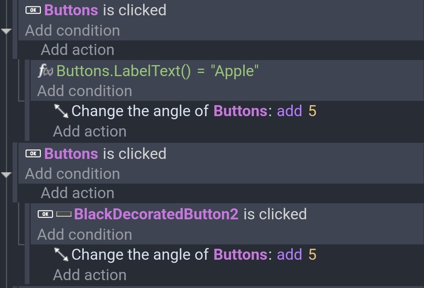
Task: Select the Buttons.LabelText() = "Apple" condition
Action: pos(157,71)
